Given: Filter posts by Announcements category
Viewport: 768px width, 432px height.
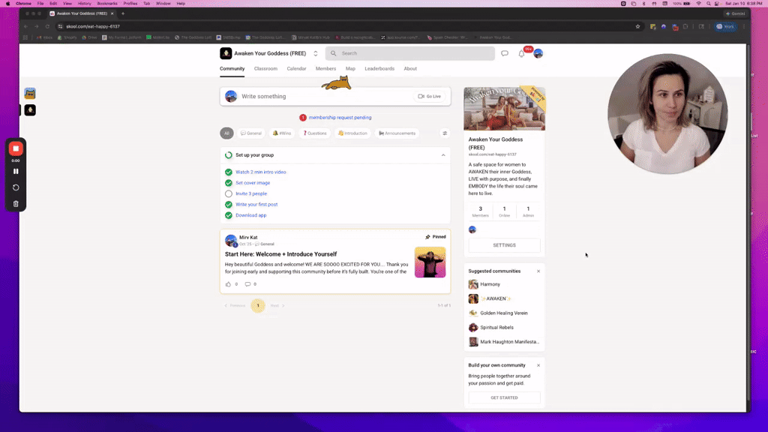Looking at the screenshot, I should coord(397,133).
